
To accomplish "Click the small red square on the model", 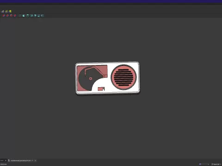I will pos(101,89).
